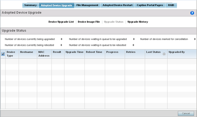The width and height of the screenshot is (197, 117).
Task: Click 'Number of devices marked for cancellation' text
Action: click(x=164, y=39)
